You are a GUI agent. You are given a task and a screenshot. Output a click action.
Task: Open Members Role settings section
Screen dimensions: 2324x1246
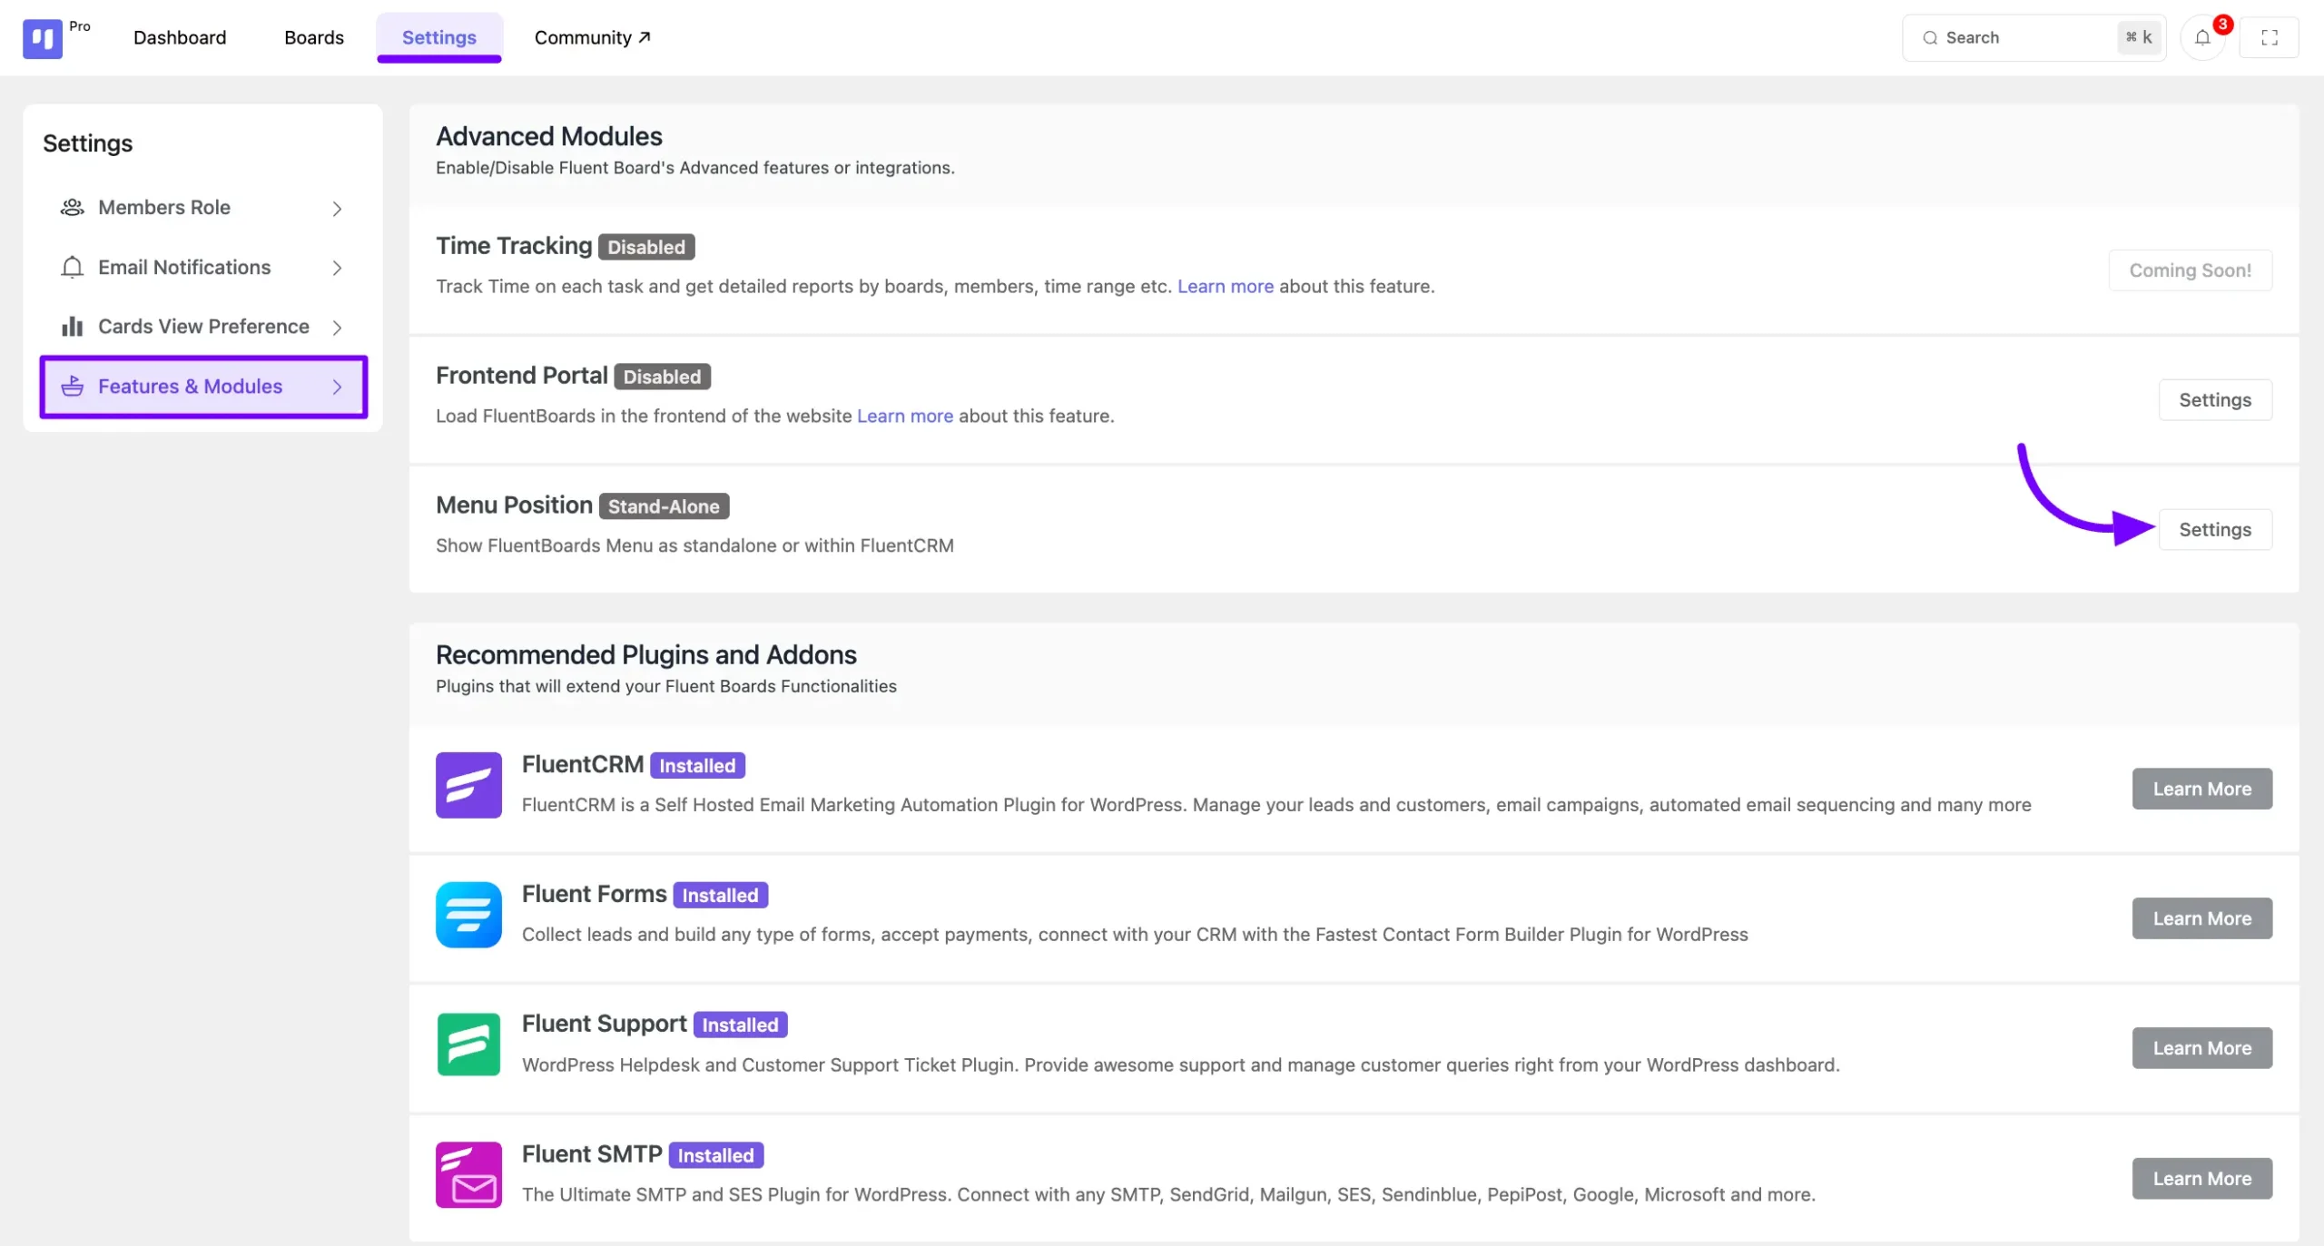pyautogui.click(x=203, y=208)
